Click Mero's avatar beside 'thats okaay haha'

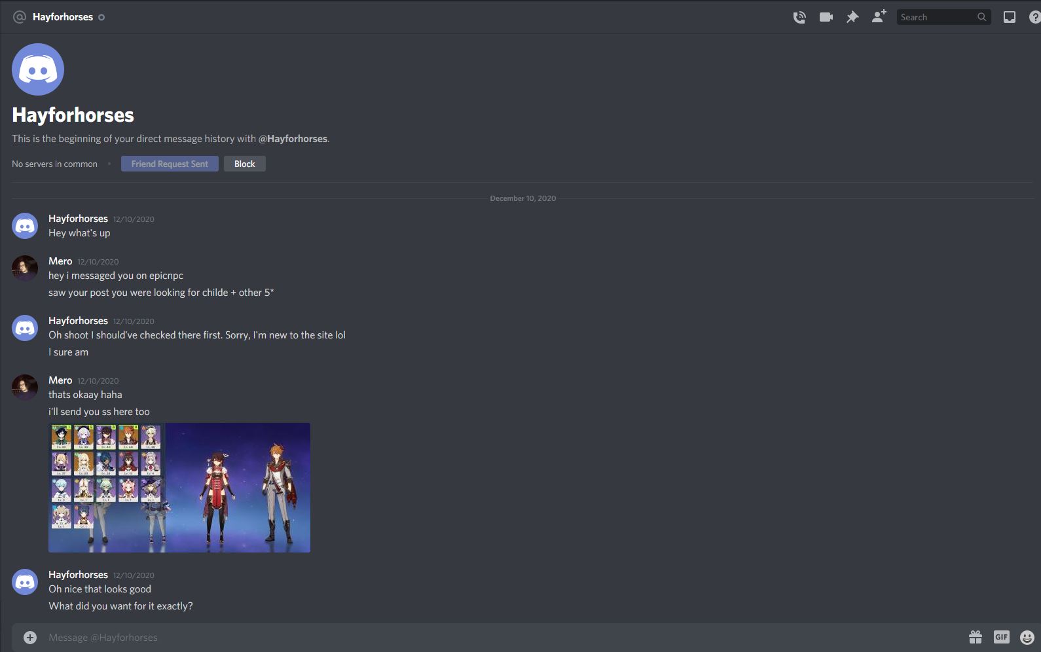[25, 388]
